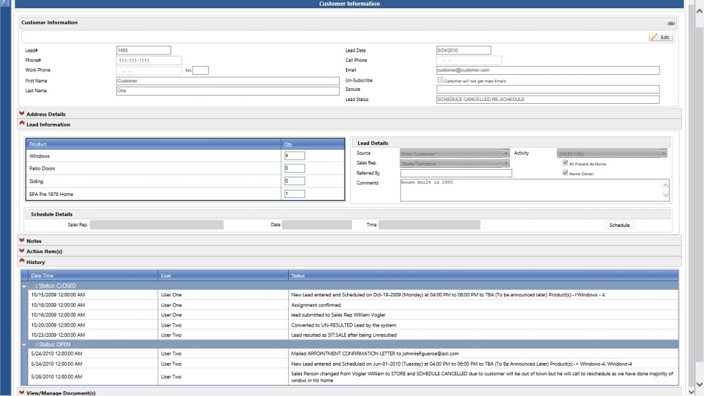Expand the View/Manage Document(s) section

tap(21, 393)
